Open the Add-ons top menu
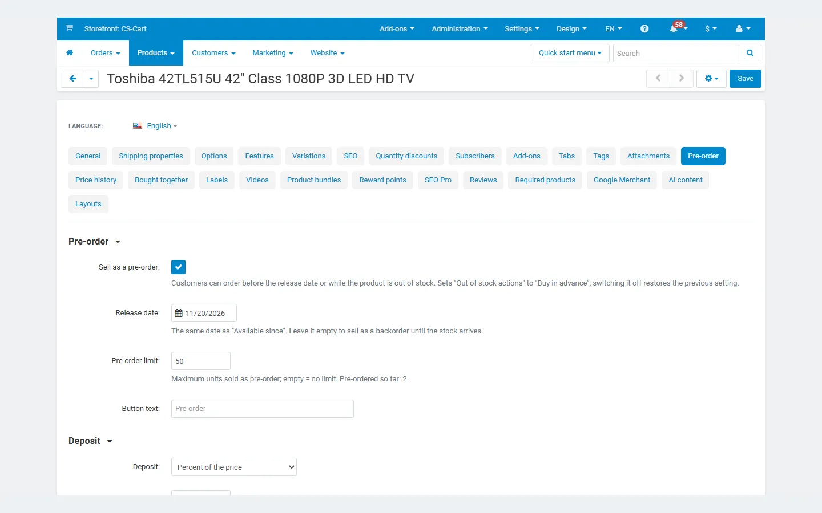Image resolution: width=822 pixels, height=513 pixels. click(x=397, y=28)
